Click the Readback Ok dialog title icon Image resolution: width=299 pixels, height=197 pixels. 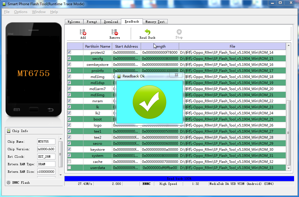point(119,76)
